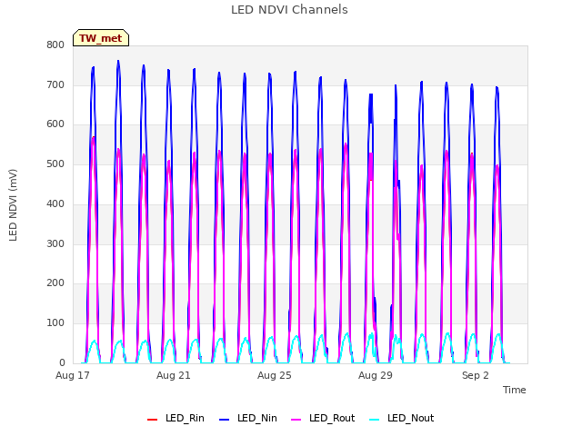Click the 200 y-axis tick label
Screen dimensions: 582x436
(x=55, y=283)
